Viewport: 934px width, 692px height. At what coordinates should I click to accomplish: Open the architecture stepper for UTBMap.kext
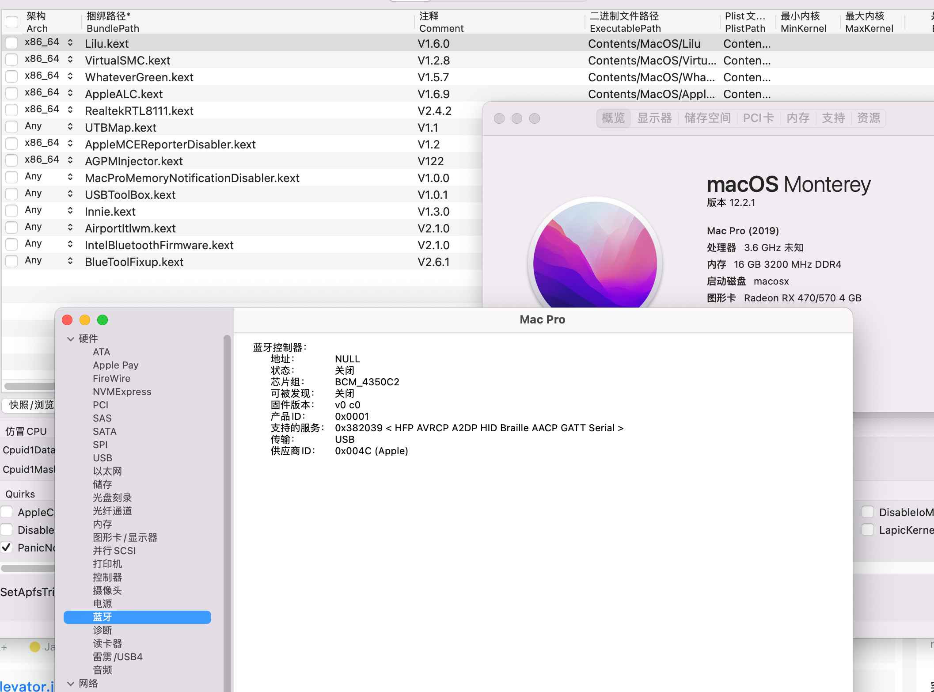(x=70, y=127)
